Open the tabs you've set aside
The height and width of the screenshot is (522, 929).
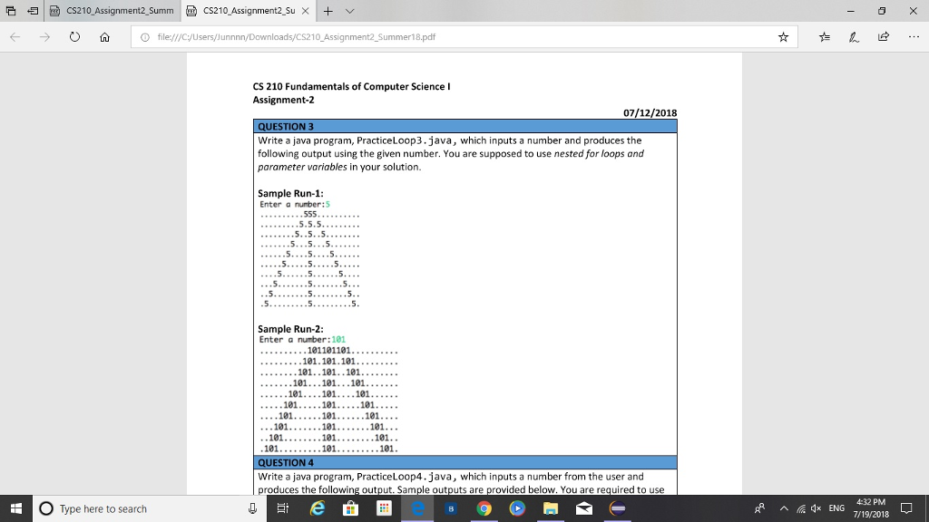click(x=11, y=11)
